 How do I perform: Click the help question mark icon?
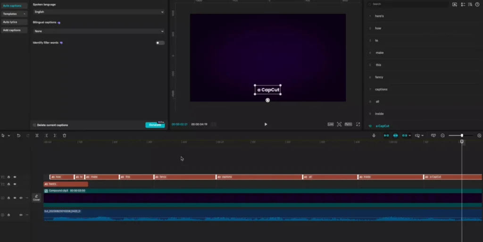tap(477, 4)
